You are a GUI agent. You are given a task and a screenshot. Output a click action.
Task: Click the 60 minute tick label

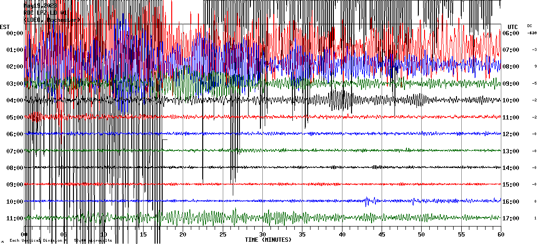point(500,235)
